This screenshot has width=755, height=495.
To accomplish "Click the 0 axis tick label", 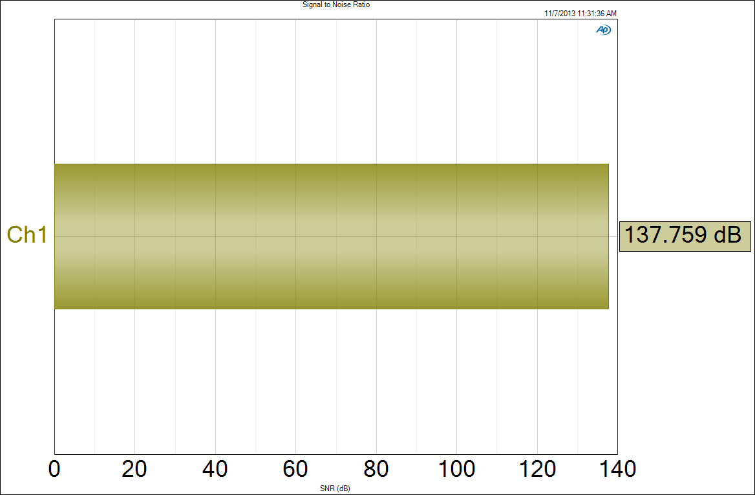I will 54,468.
